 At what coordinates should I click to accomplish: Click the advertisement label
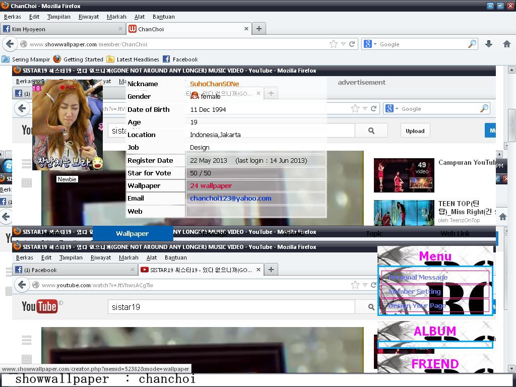click(362, 82)
